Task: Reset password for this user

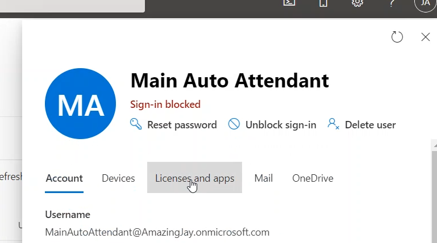Action: [x=174, y=125]
